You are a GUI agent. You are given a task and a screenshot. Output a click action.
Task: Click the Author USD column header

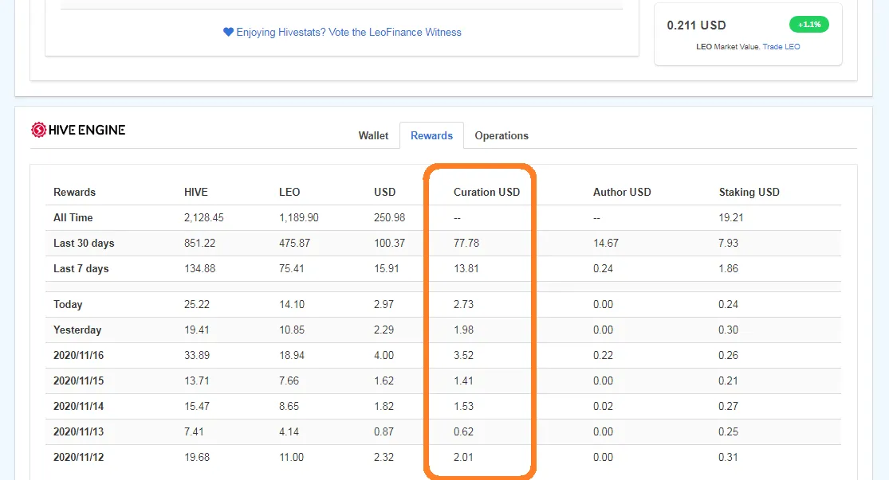[621, 192]
